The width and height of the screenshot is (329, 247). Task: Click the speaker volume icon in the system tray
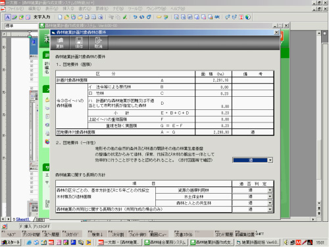286,242
